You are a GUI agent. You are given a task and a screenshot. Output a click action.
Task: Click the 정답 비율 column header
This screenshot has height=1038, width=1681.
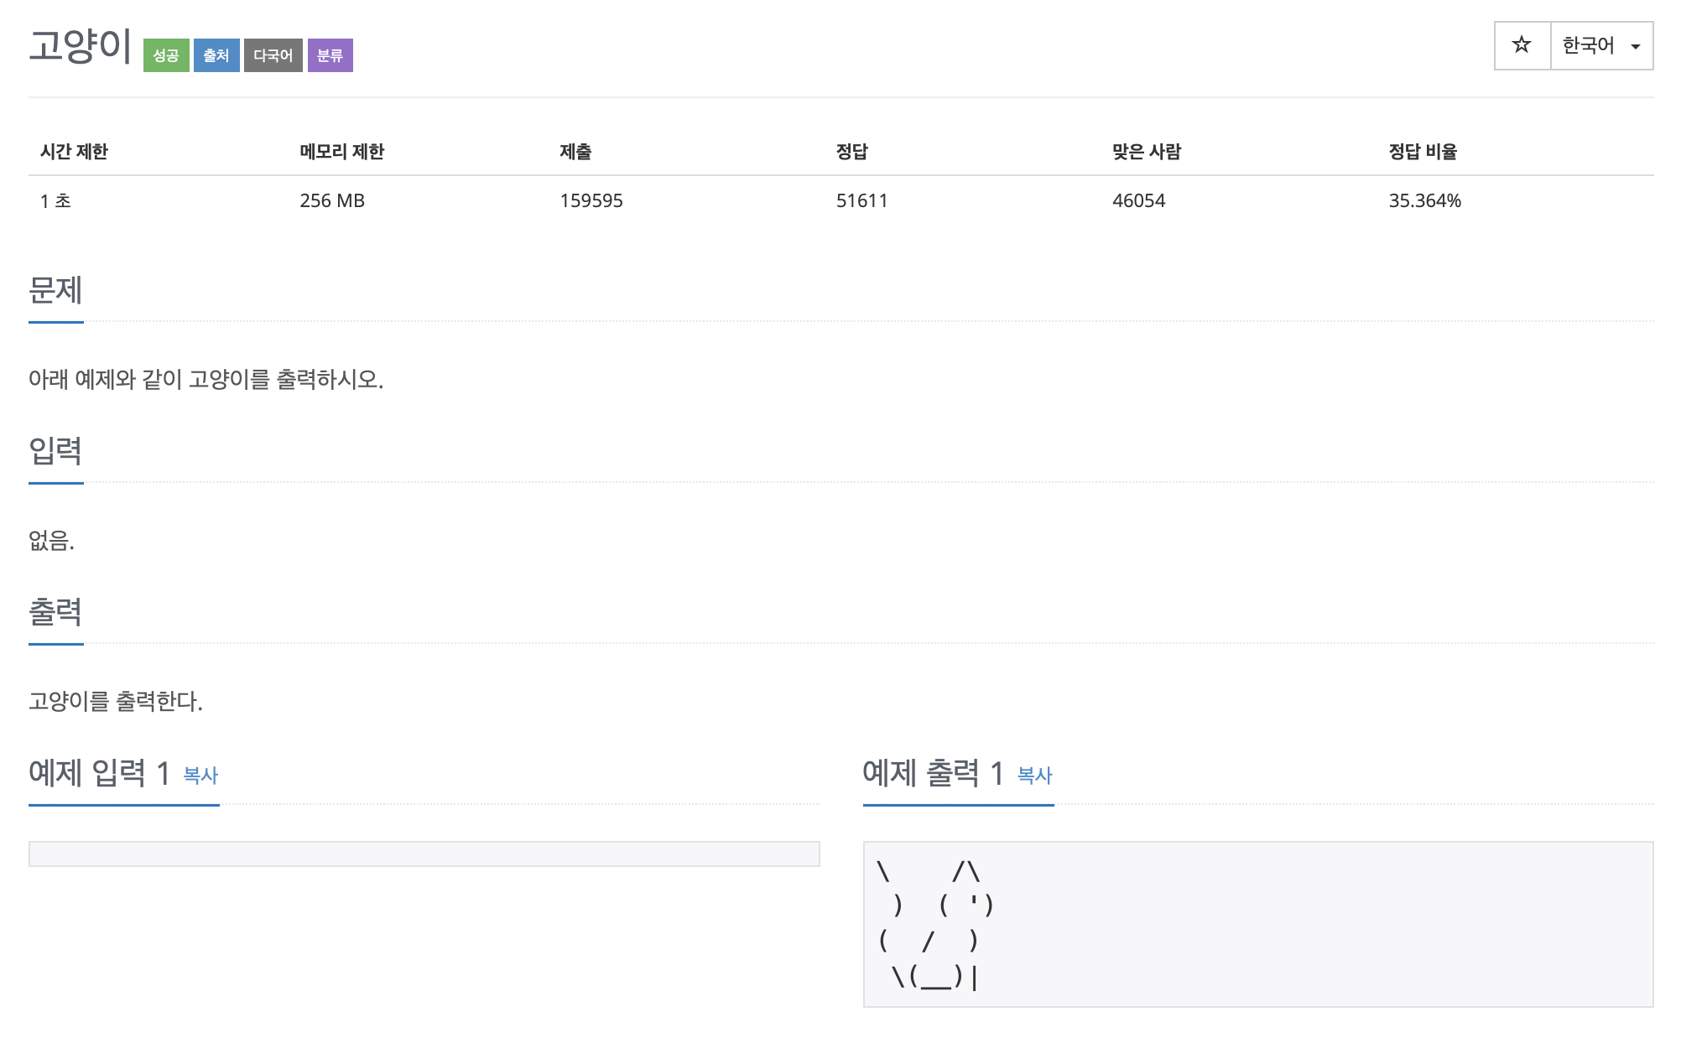click(x=1423, y=152)
